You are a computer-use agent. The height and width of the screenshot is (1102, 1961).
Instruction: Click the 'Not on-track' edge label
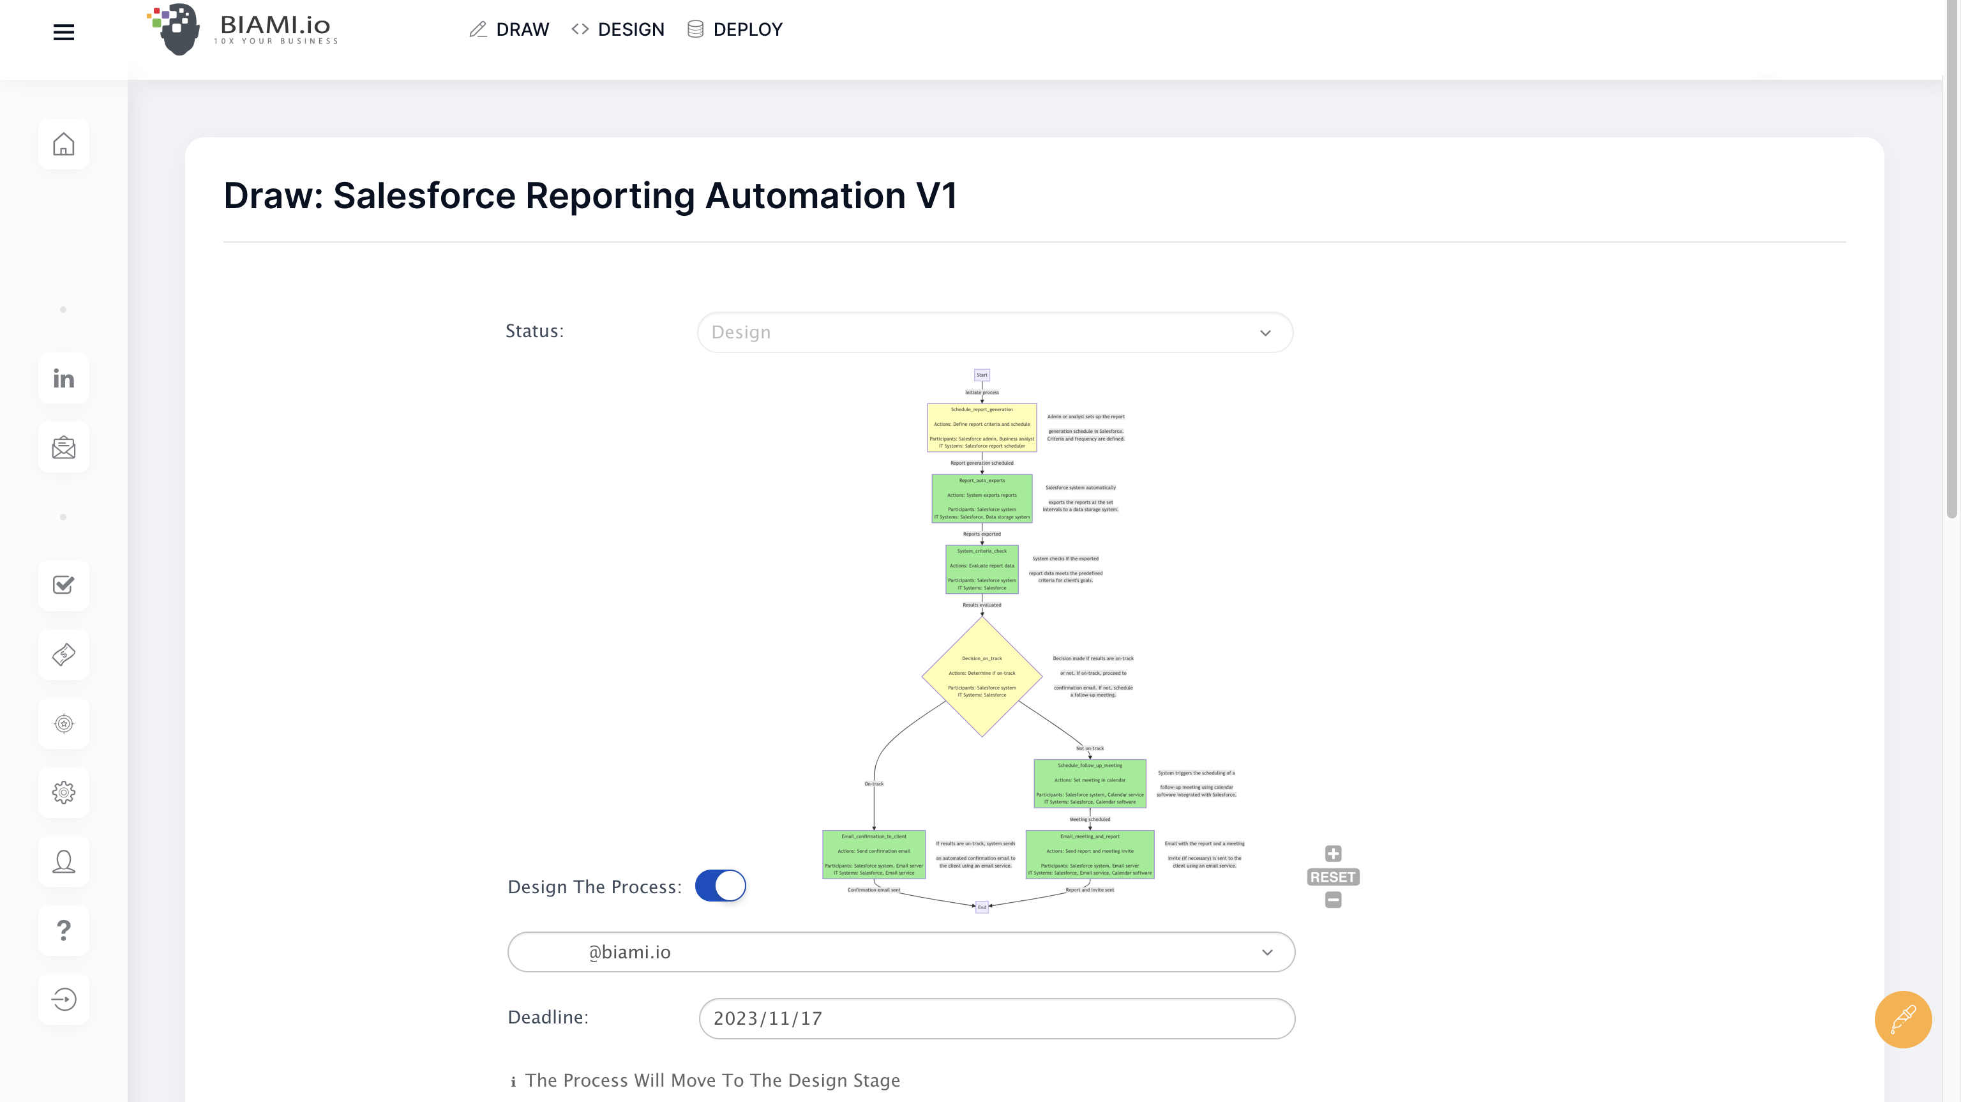(x=1090, y=749)
